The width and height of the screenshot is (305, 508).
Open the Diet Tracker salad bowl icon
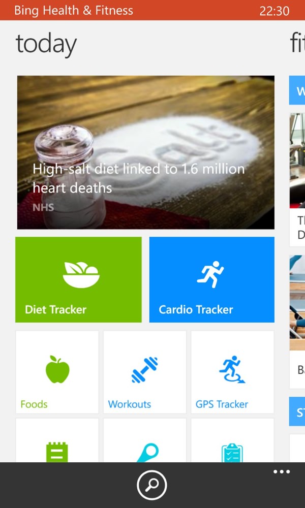[x=81, y=275]
